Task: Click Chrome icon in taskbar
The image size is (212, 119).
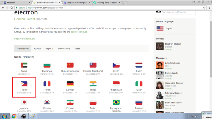Action: pos(14,116)
